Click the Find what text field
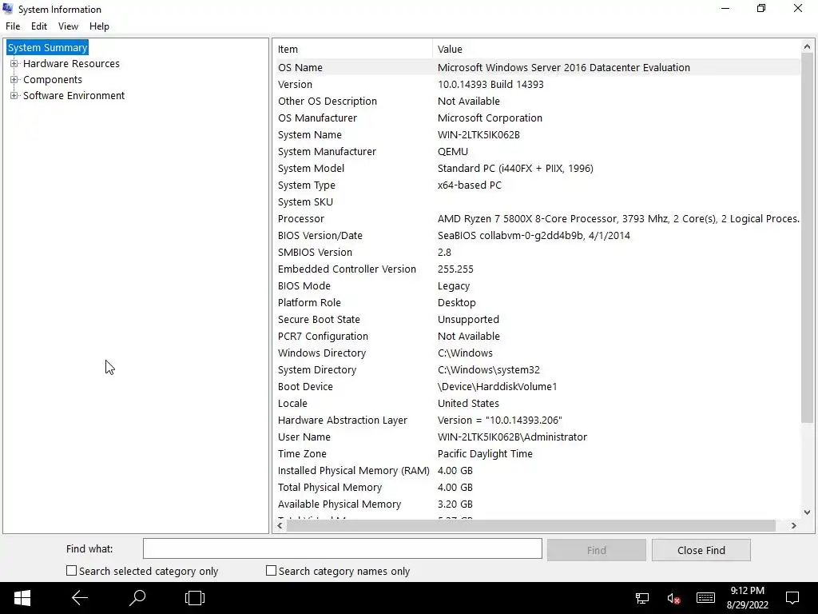Viewport: 818px width, 614px height. point(342,548)
